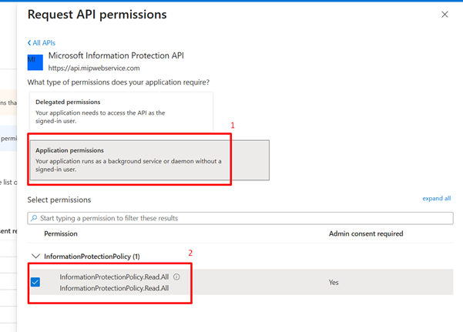Go back to All APIs
This screenshot has height=332, width=463.
click(x=43, y=43)
